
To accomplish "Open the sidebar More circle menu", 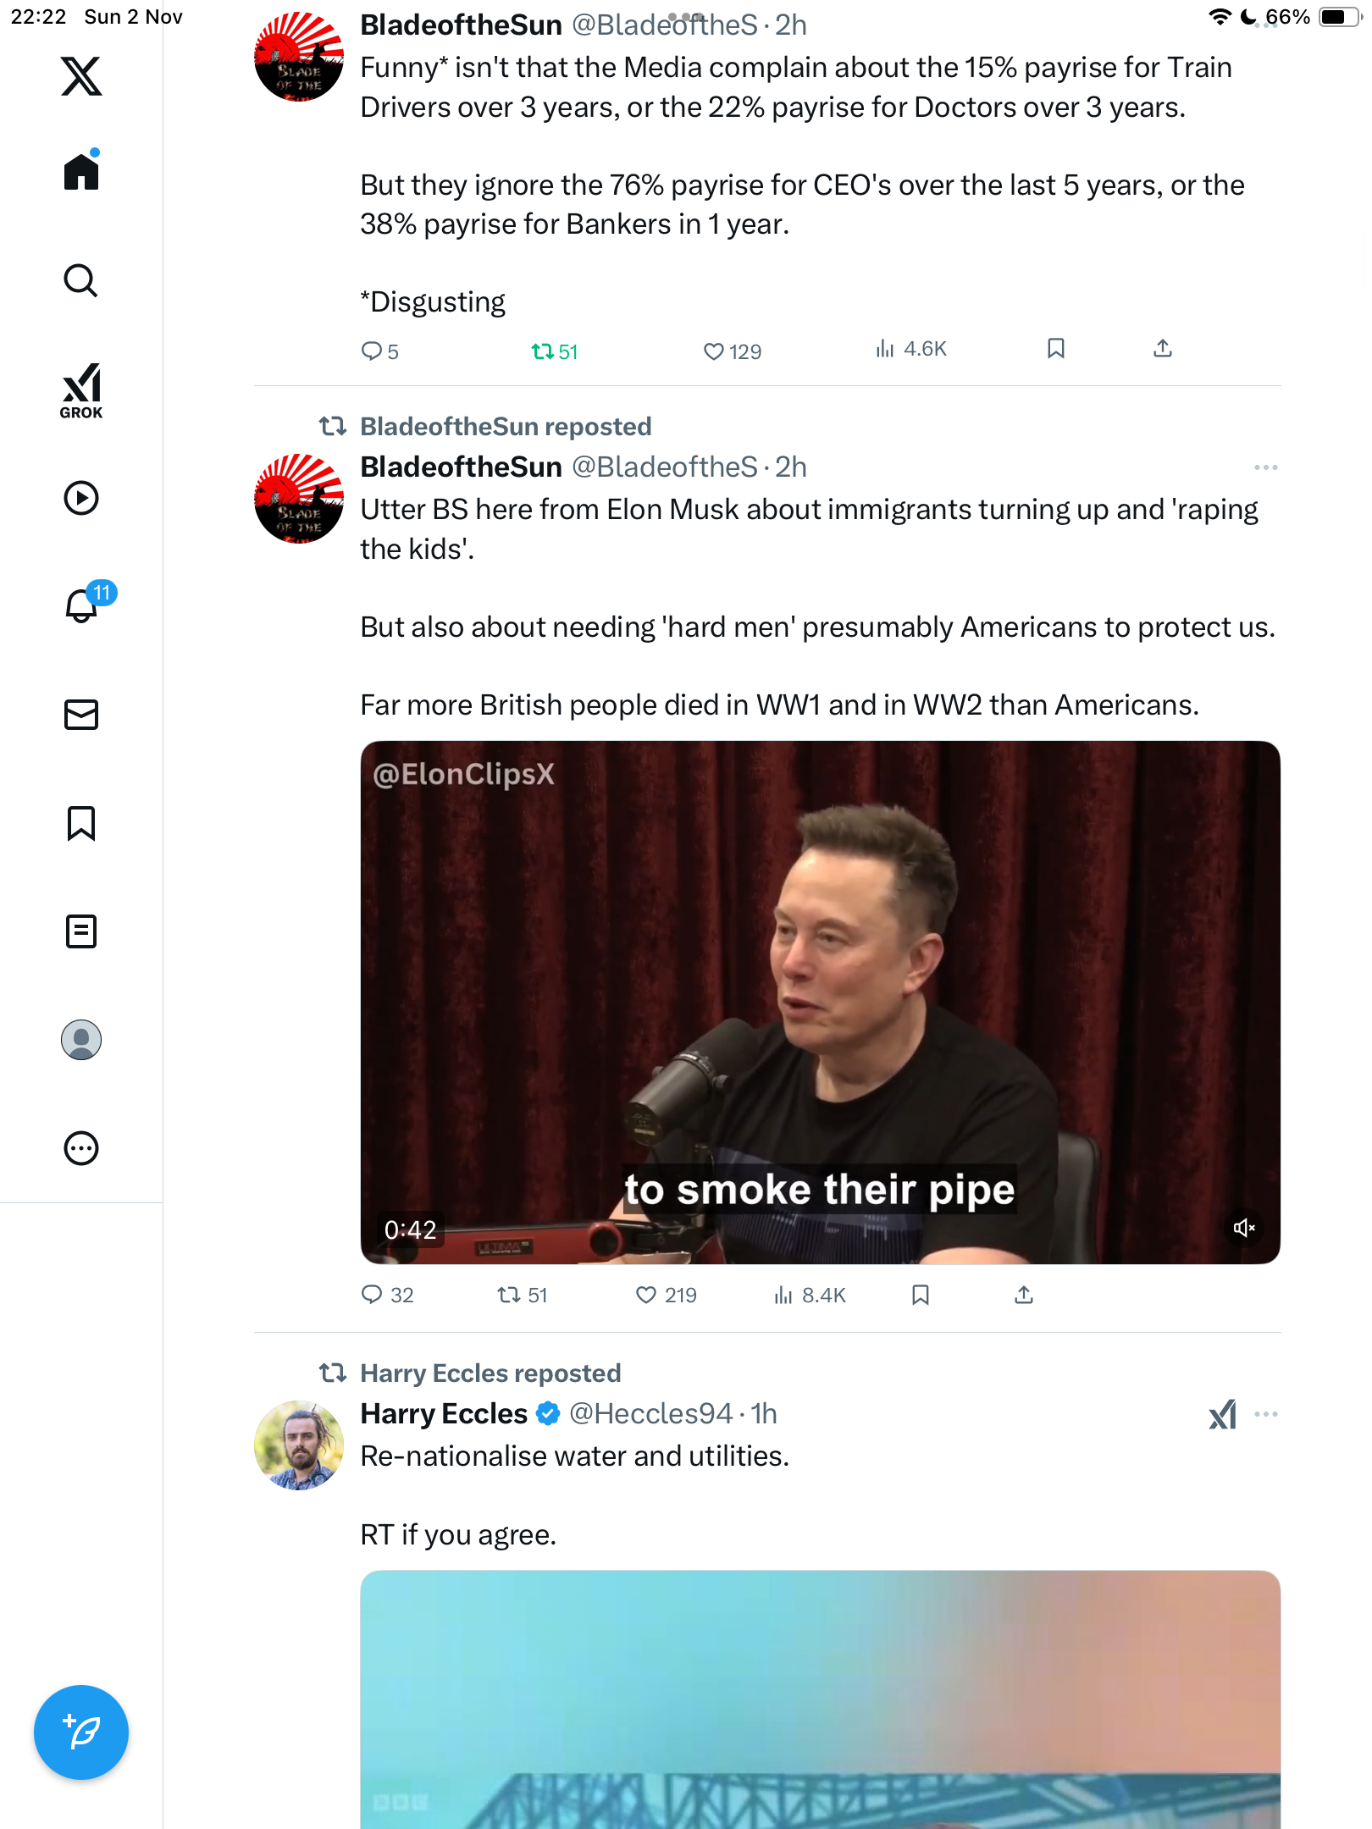I will point(81,1148).
